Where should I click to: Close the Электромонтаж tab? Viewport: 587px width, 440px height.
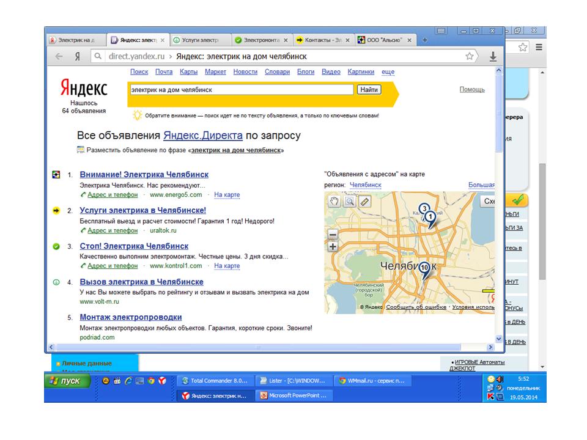click(286, 40)
